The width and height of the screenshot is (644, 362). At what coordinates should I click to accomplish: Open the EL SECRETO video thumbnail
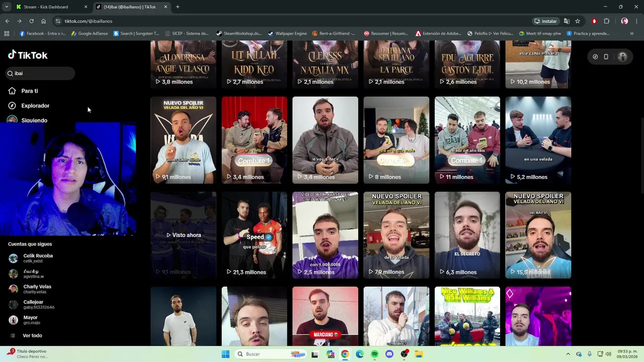pos(467,235)
